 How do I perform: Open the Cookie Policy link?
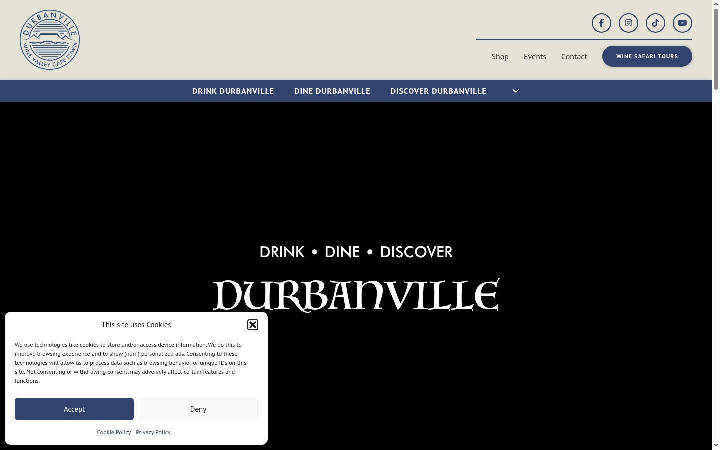(114, 432)
